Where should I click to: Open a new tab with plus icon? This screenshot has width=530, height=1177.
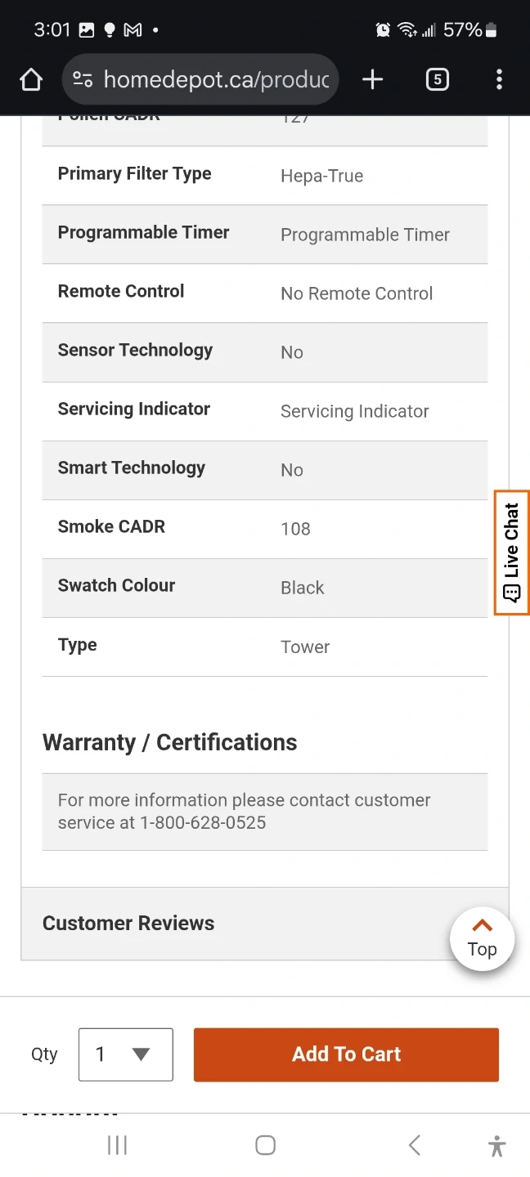tap(372, 79)
